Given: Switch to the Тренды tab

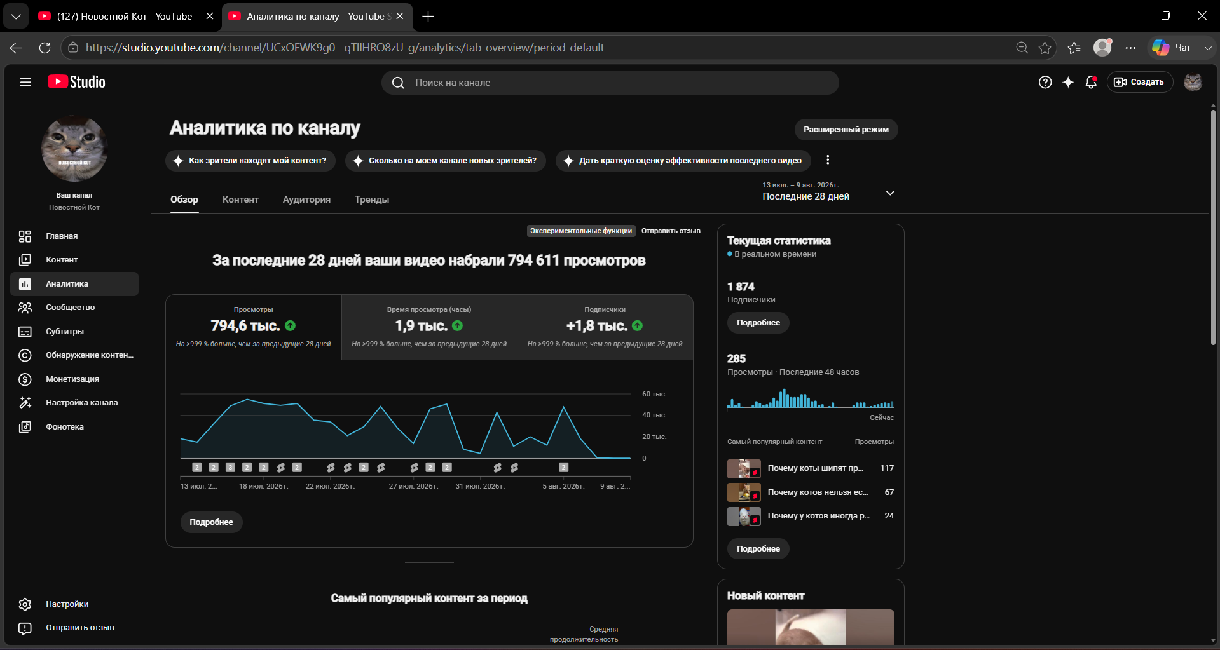Looking at the screenshot, I should coord(372,200).
